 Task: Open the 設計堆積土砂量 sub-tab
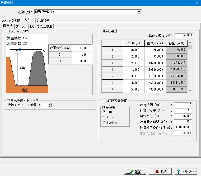(41, 26)
